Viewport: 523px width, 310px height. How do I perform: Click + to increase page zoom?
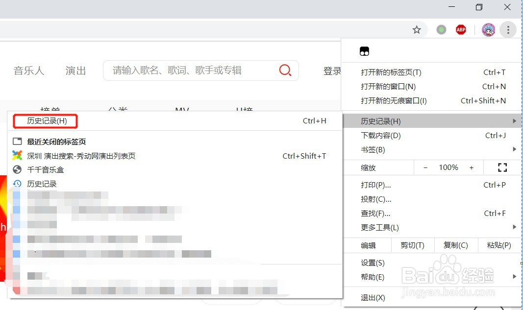pos(472,167)
